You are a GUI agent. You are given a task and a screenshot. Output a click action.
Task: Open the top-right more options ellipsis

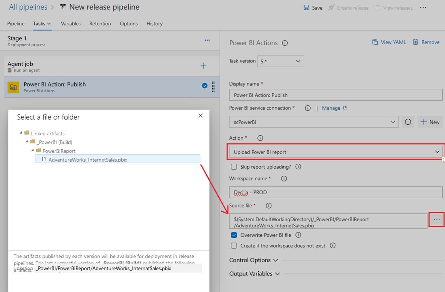pos(423,7)
